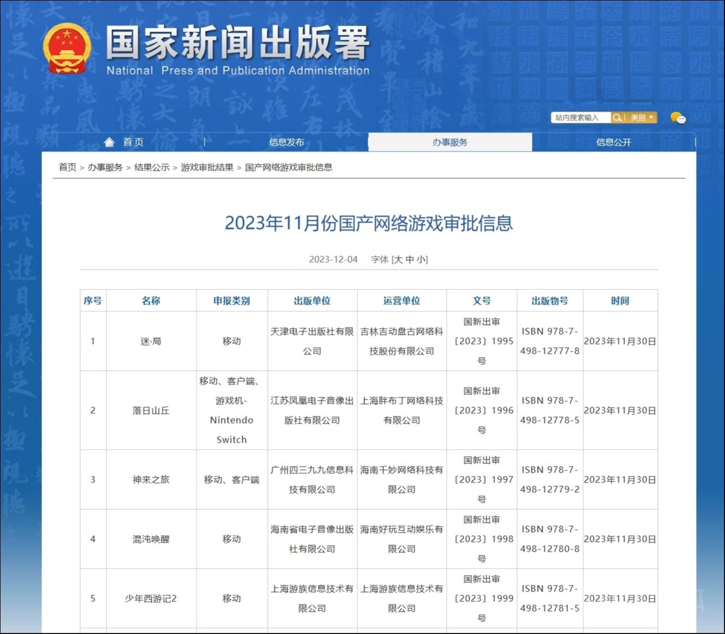Click 国产网络游戏审批信息 breadcrumb link
This screenshot has width=725, height=634.
tap(289, 167)
